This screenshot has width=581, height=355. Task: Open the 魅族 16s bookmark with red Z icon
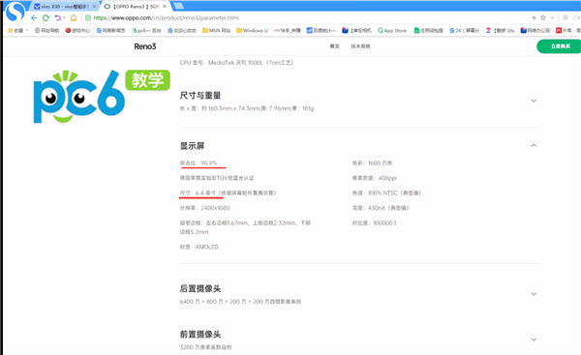[x=501, y=30]
